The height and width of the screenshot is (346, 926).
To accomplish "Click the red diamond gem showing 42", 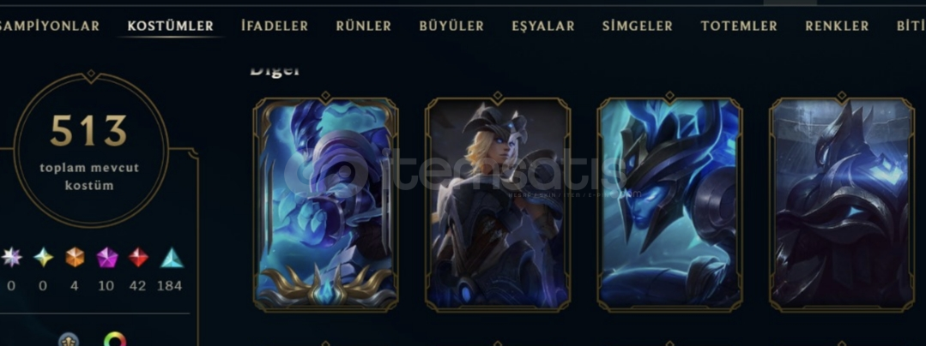I will click(x=138, y=257).
